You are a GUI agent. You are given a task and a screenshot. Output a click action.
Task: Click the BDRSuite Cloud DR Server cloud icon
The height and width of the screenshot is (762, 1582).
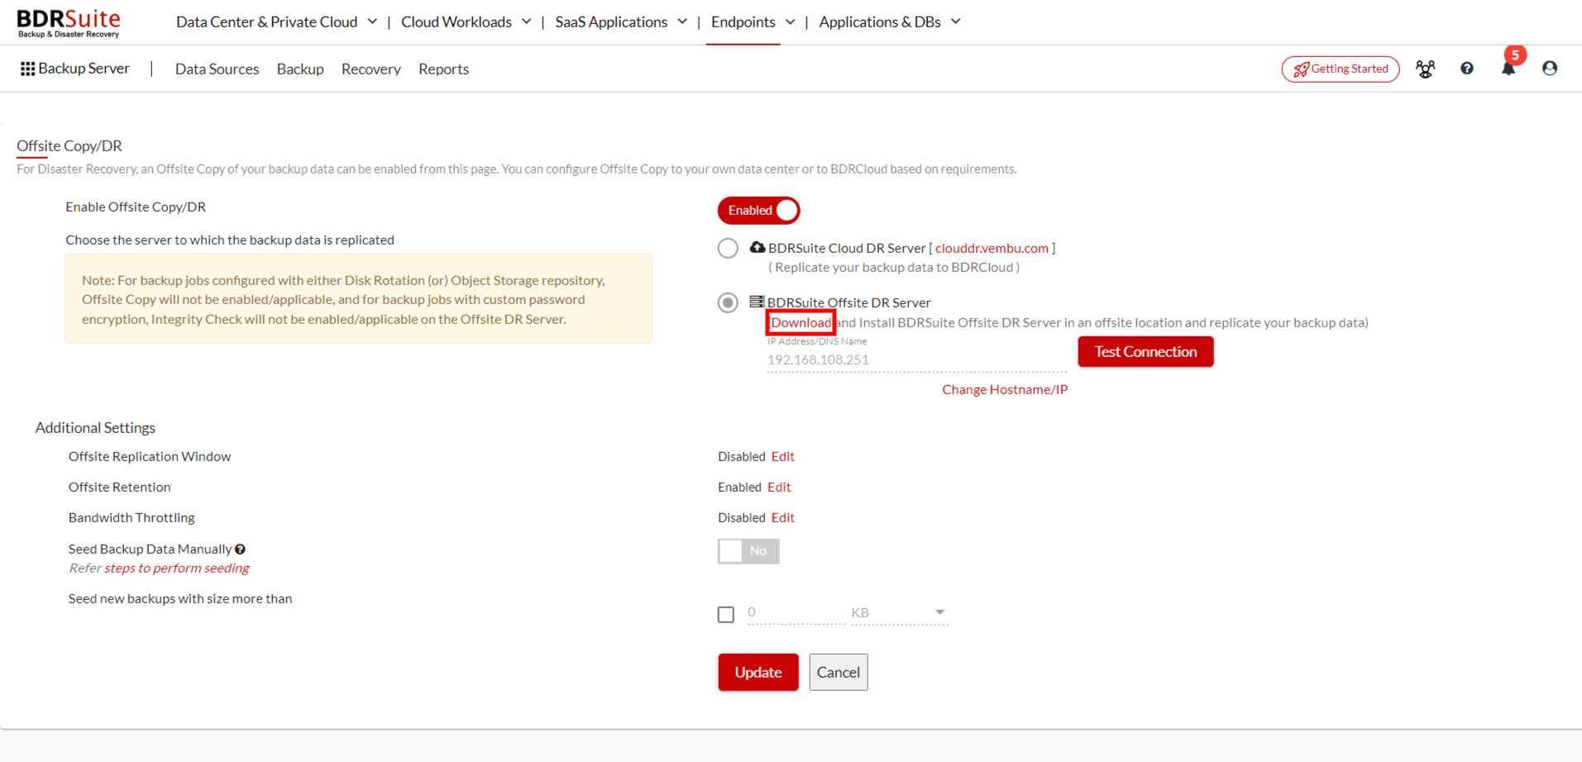[757, 247]
